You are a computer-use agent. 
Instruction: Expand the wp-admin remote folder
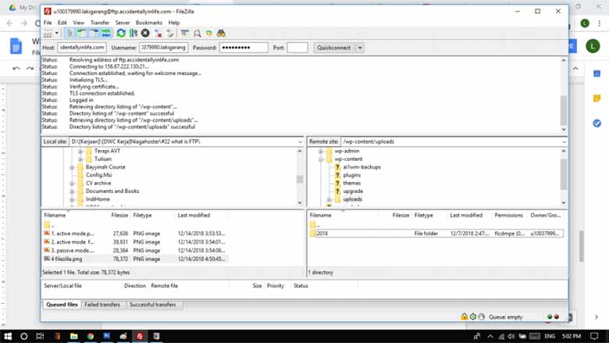tap(321, 151)
